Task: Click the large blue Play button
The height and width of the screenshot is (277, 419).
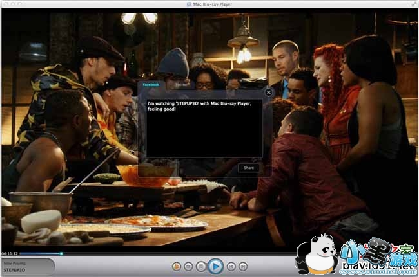Action: coord(215,266)
